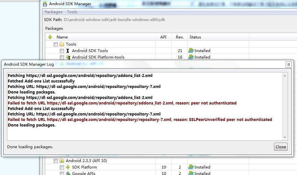Sort by the API column header

[163, 37]
